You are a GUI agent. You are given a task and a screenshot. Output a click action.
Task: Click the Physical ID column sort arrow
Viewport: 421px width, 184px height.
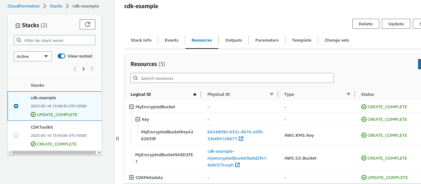pos(272,94)
